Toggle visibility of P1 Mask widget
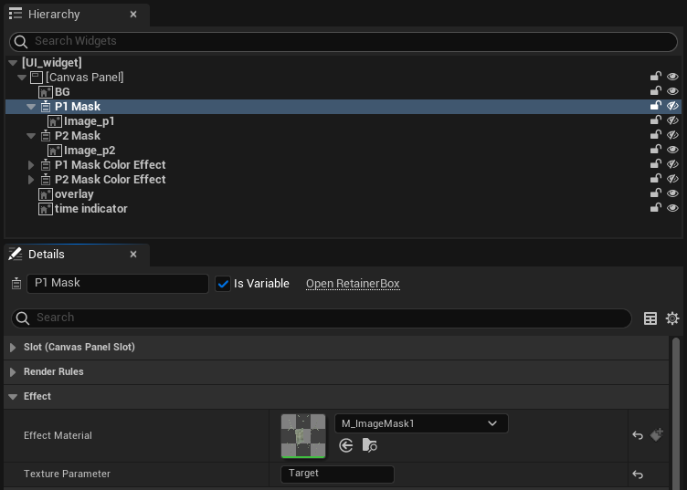Image resolution: width=687 pixels, height=490 pixels. [x=673, y=106]
